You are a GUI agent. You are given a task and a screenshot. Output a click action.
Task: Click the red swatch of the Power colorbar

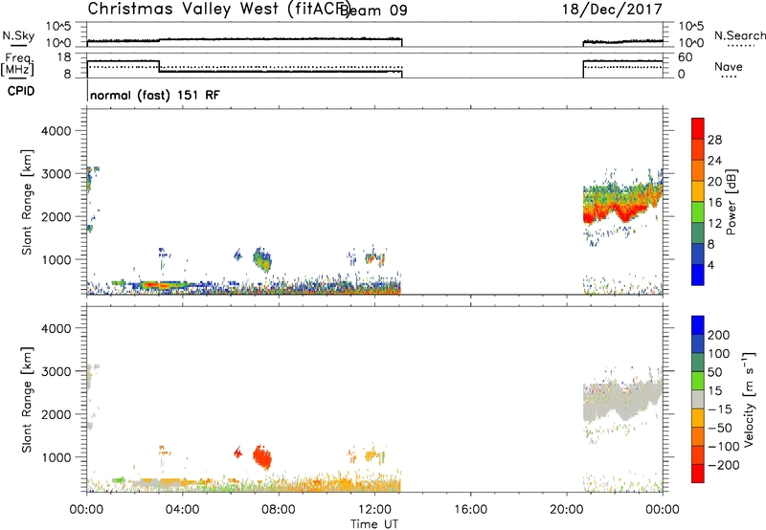(x=698, y=128)
